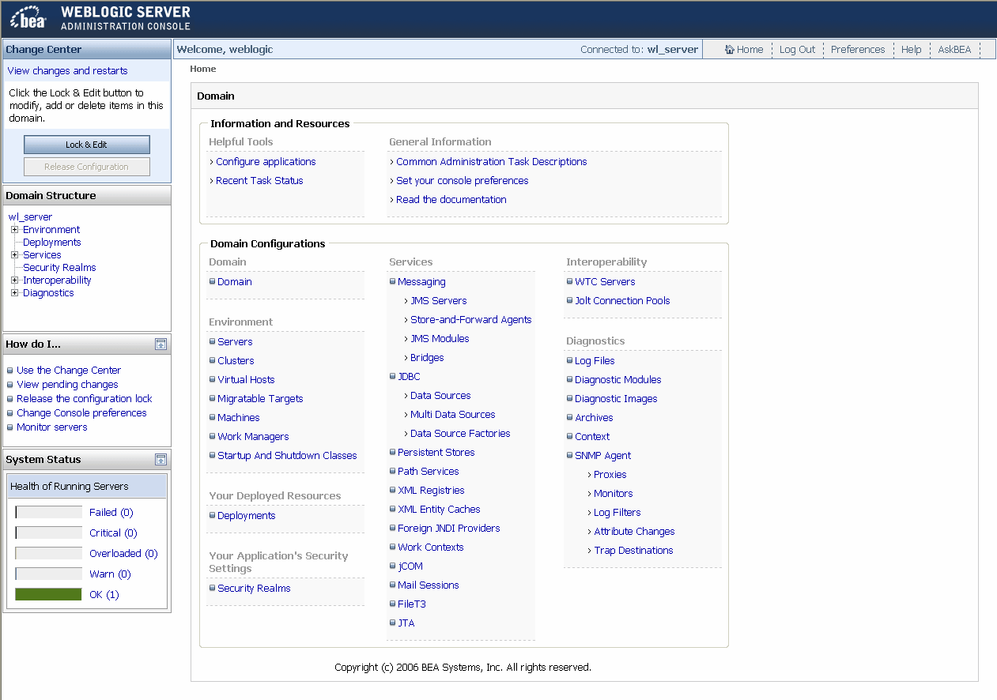This screenshot has height=700, width=997.
Task: Click the Home breadcrumb link
Action: coord(202,69)
